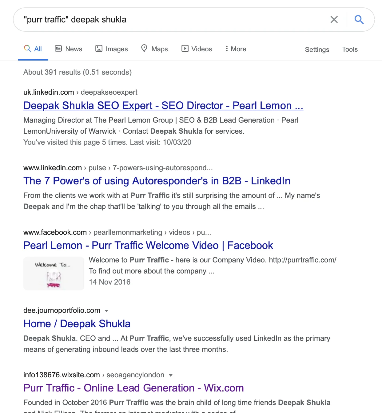
Task: Click the Videos tab play icon
Action: (x=185, y=49)
